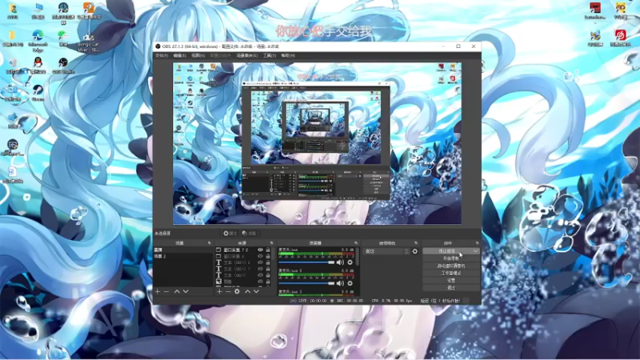Click the CPU and fps readout in status bar
640x360 pixels.
click(391, 301)
